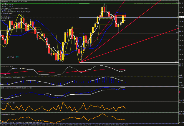Click the 205.10 price scale value
Image resolution: width=184 pixels, height=126 pixels.
pos(181,59)
